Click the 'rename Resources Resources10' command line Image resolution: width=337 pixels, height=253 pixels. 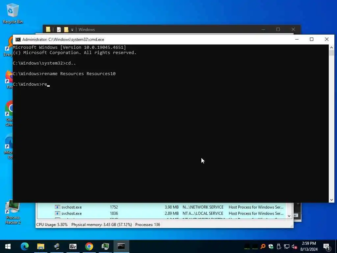pos(64,73)
